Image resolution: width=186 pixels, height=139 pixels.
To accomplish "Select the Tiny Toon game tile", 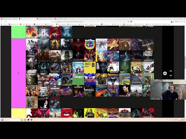I will click(x=90, y=44).
